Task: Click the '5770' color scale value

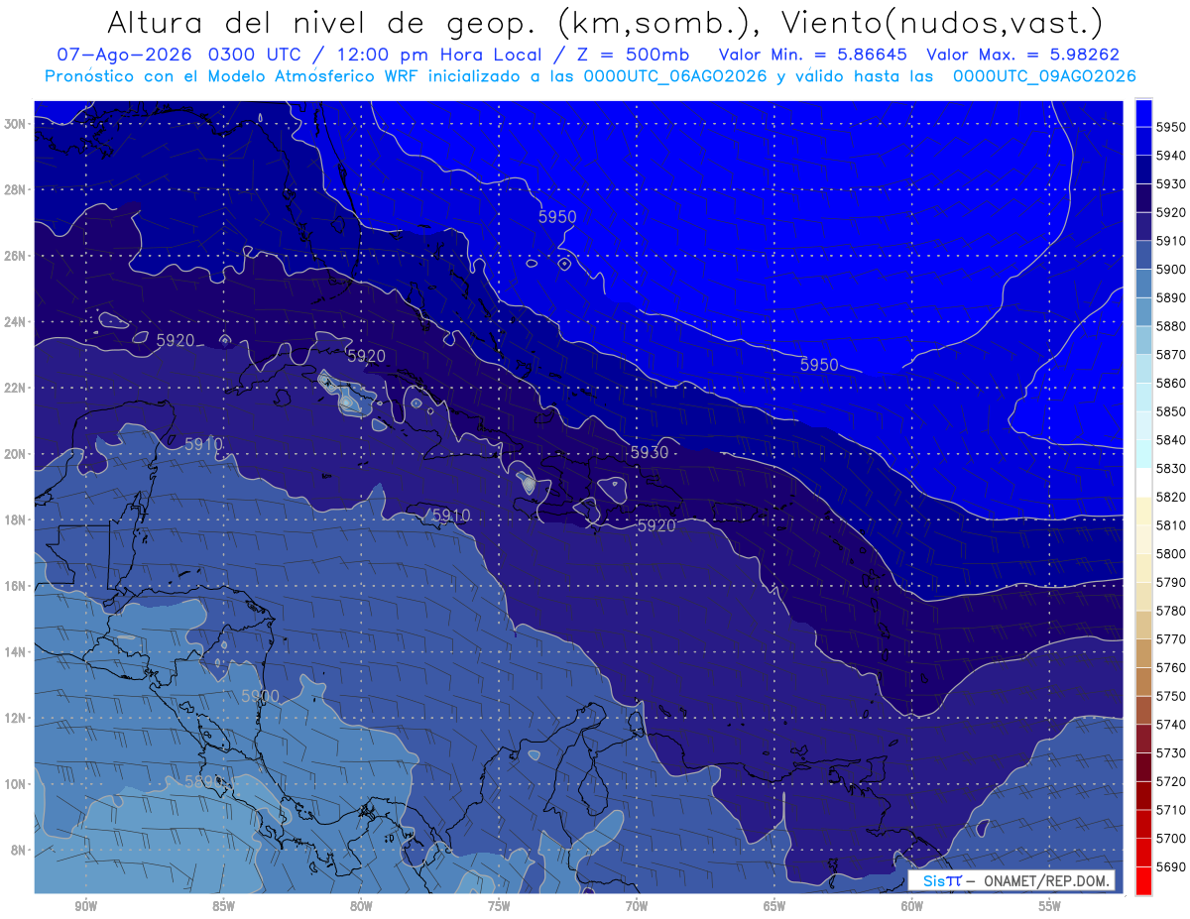Action: point(1171,638)
